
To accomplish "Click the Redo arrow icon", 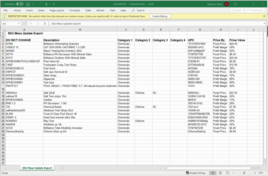I will pos(41,4).
